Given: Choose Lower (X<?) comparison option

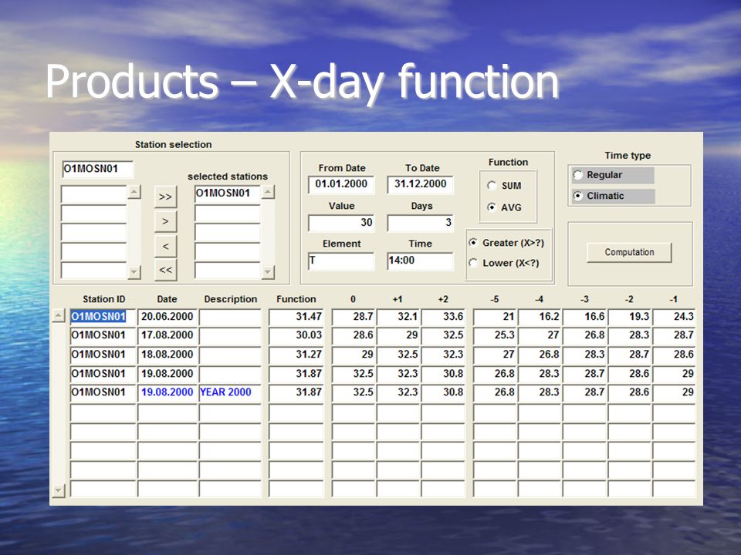Looking at the screenshot, I should [473, 263].
